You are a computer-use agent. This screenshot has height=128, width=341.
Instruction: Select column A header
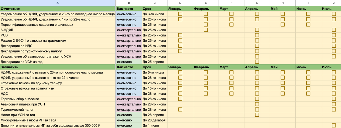click(58, 3)
